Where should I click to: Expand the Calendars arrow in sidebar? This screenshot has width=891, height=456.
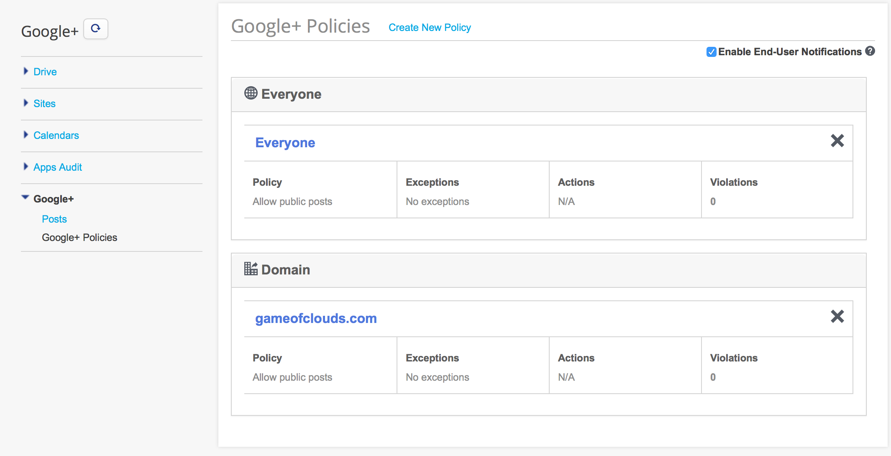(x=26, y=135)
